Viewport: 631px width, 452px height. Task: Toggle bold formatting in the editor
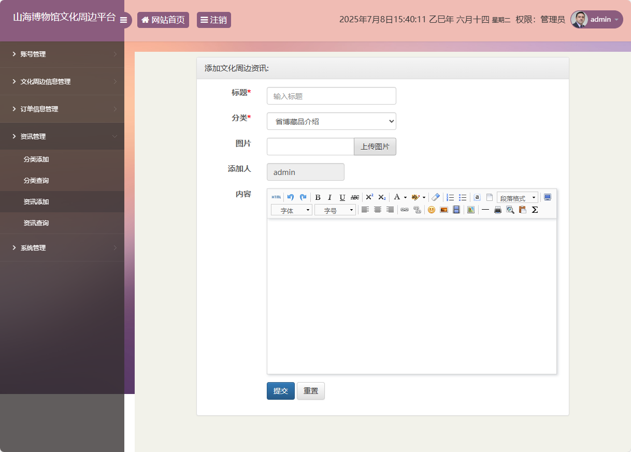pos(318,197)
